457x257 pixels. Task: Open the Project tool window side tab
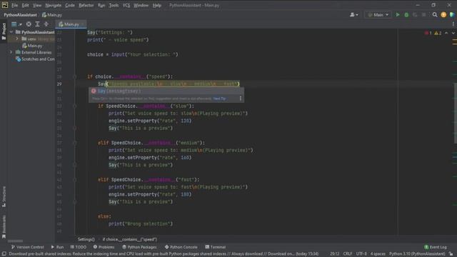click(4, 31)
